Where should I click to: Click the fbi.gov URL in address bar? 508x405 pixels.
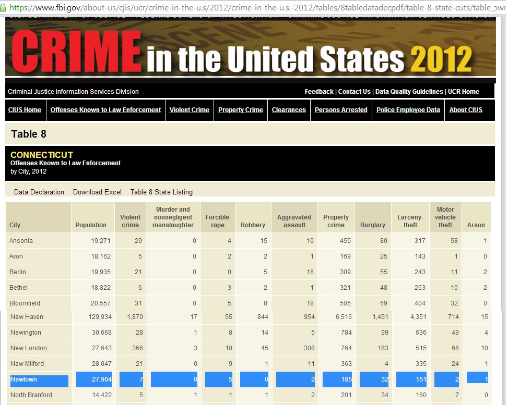(257, 7)
